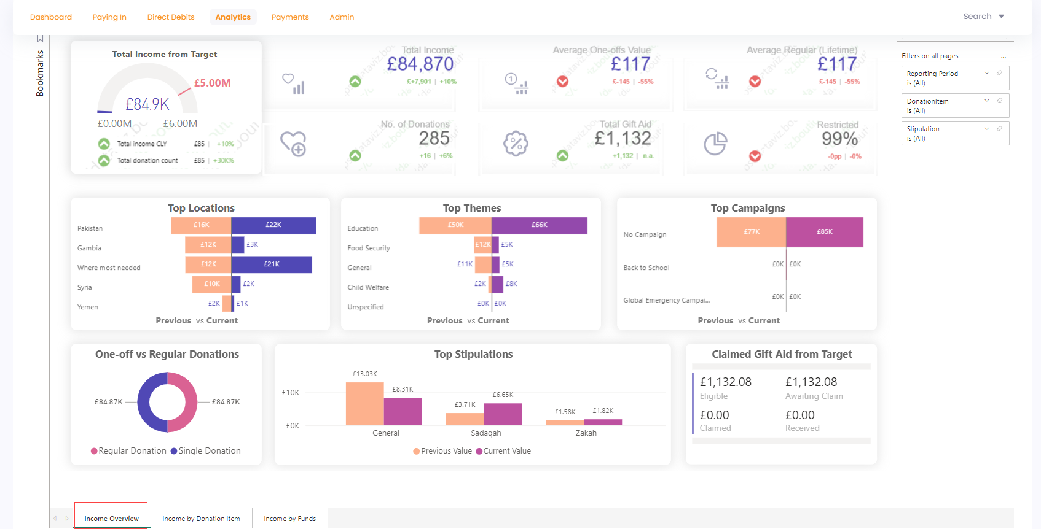
Task: Expand the Search dropdown arrow
Action: (1001, 17)
